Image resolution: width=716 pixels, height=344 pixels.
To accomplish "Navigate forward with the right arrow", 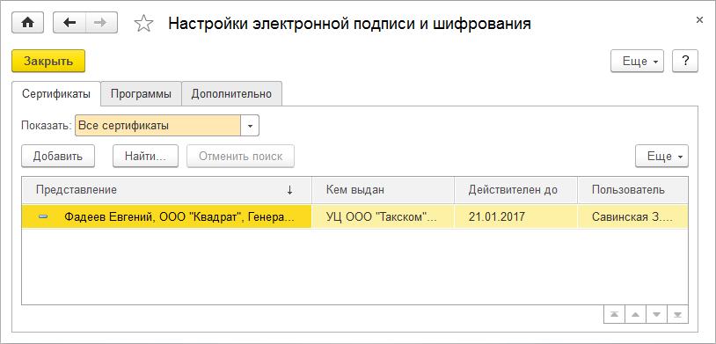I will point(101,23).
